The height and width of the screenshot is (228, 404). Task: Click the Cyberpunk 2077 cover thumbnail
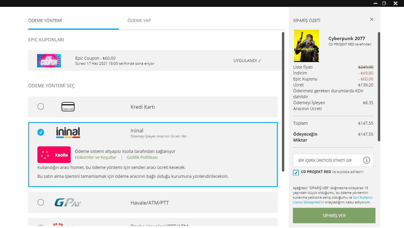coord(307,46)
